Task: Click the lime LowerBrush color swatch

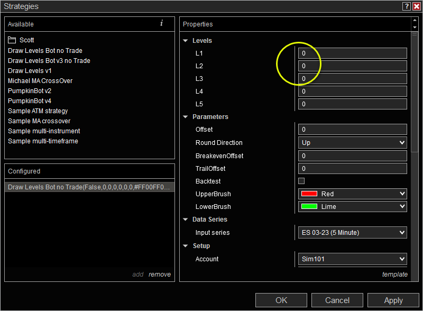Action: tap(309, 206)
